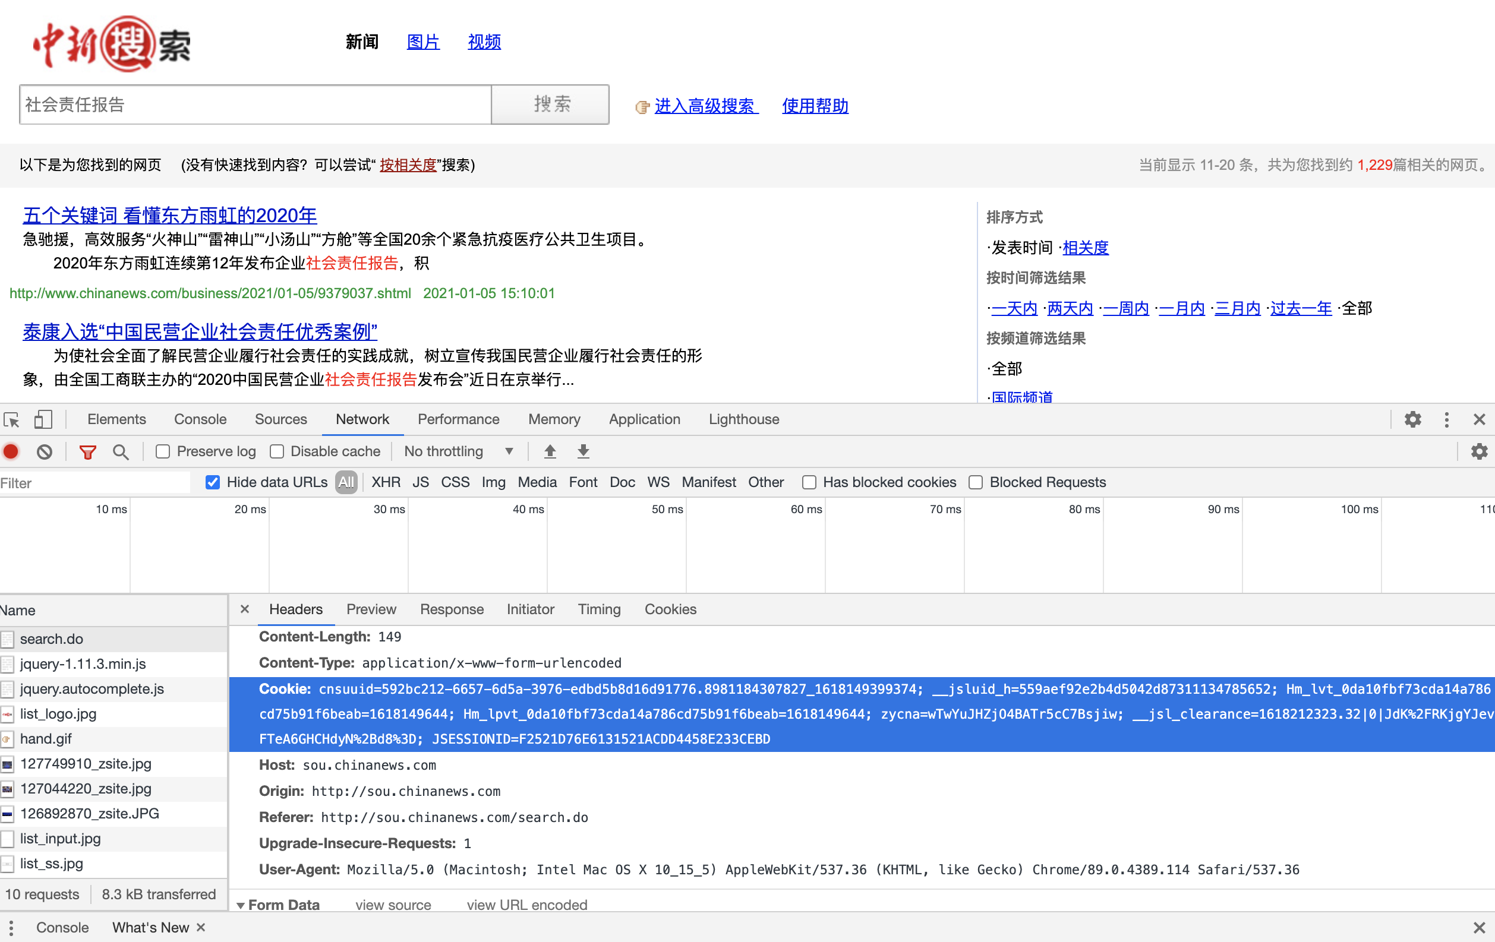1495x942 pixels.
Task: Open DevTools settings gear
Action: (x=1413, y=419)
